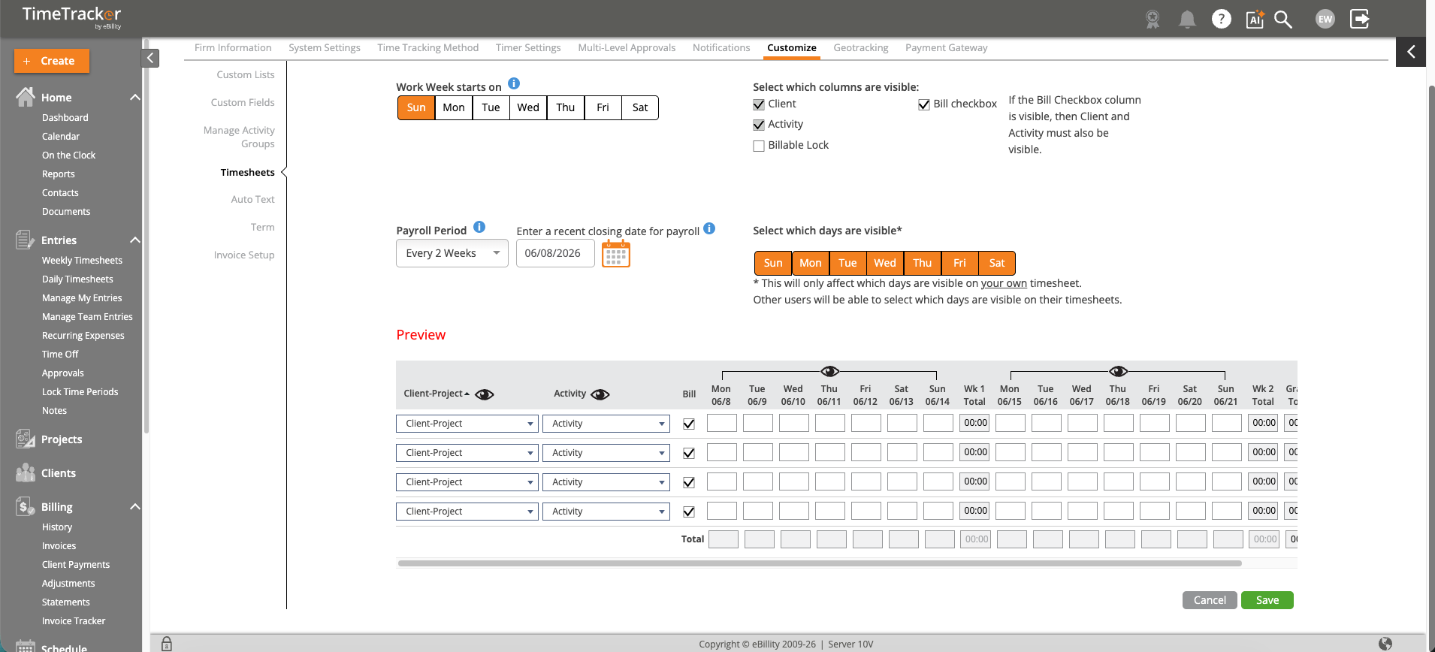Set work week start to Wed
Image resolution: width=1435 pixels, height=652 pixels.
[x=528, y=107]
